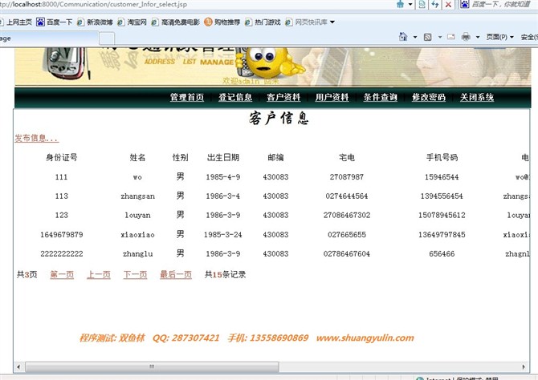This screenshot has height=380, width=538.
Task: Click the 共15条记录 record count text
Action: 226,275
